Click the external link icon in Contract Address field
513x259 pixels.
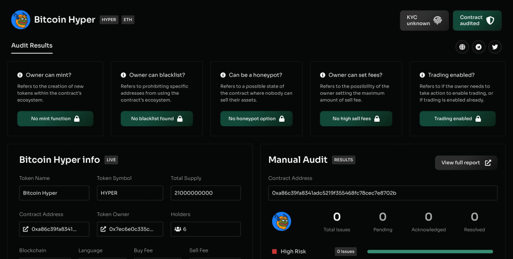[x=26, y=229]
